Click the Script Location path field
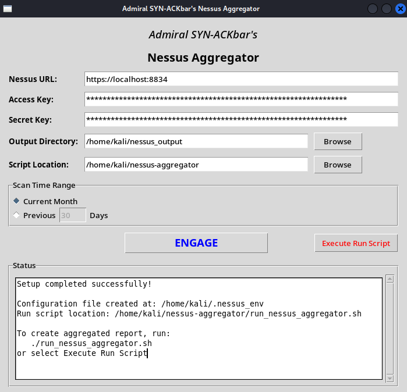The width and height of the screenshot is (407, 392). point(196,165)
